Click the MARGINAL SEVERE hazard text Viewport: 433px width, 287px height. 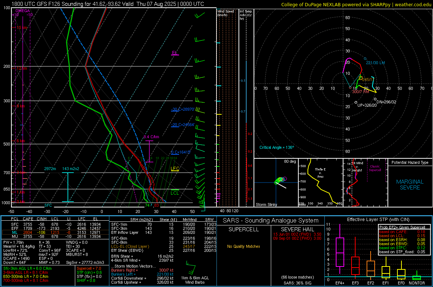tap(410, 185)
